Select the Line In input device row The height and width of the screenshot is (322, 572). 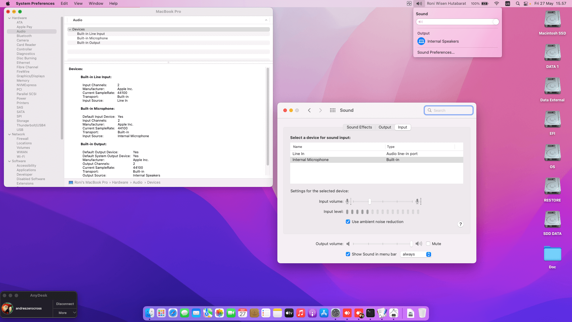[x=377, y=154]
